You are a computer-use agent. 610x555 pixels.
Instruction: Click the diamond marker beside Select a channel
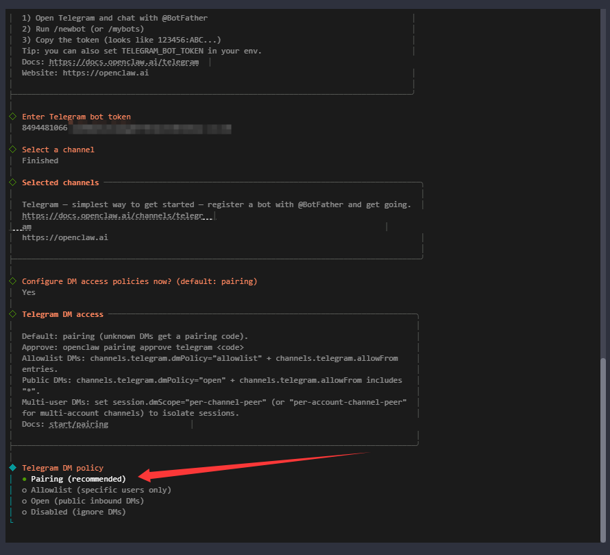[x=12, y=150]
